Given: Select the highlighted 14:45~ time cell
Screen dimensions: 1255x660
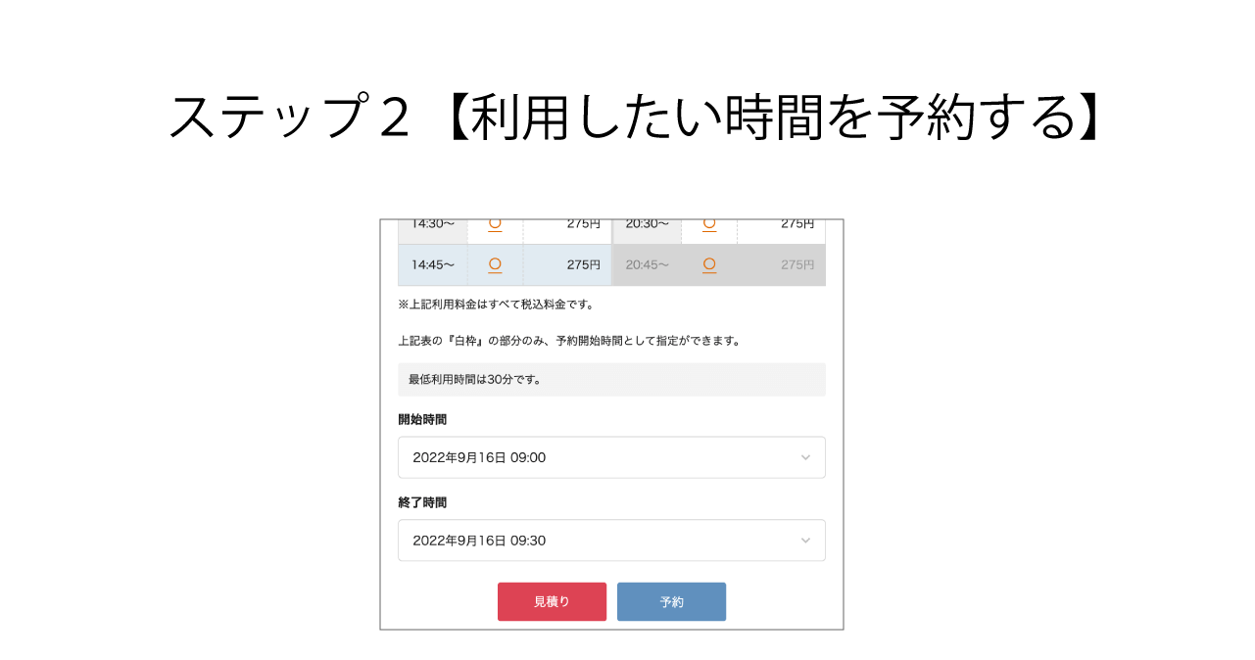Looking at the screenshot, I should (x=432, y=264).
